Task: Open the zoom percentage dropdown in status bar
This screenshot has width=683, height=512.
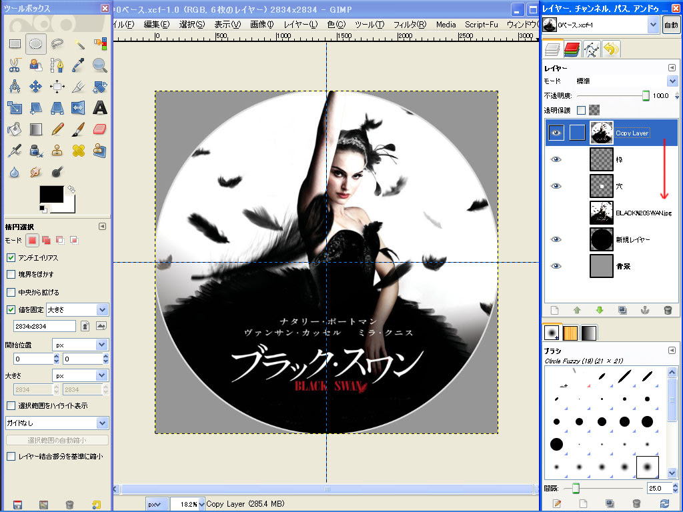Action: tap(201, 504)
